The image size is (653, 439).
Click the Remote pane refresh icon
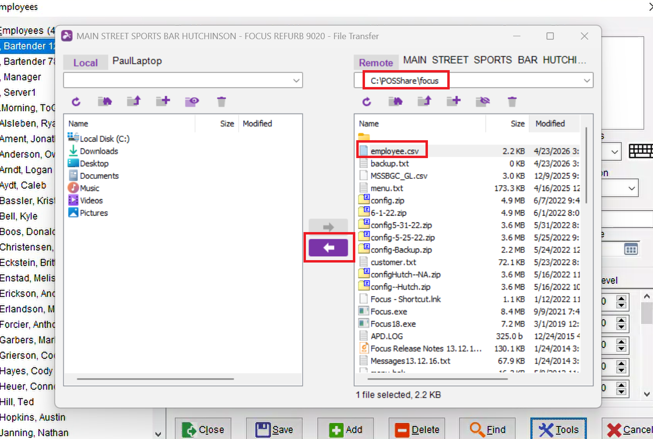(x=366, y=102)
